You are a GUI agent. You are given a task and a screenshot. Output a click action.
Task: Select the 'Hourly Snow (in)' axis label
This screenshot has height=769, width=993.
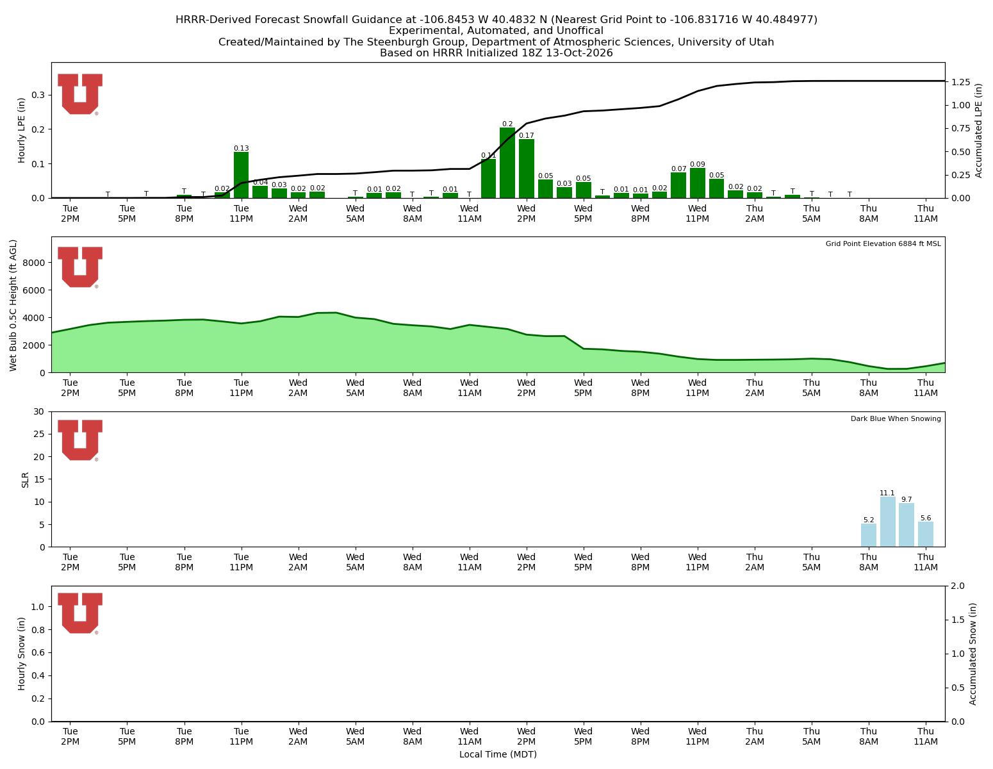click(22, 654)
